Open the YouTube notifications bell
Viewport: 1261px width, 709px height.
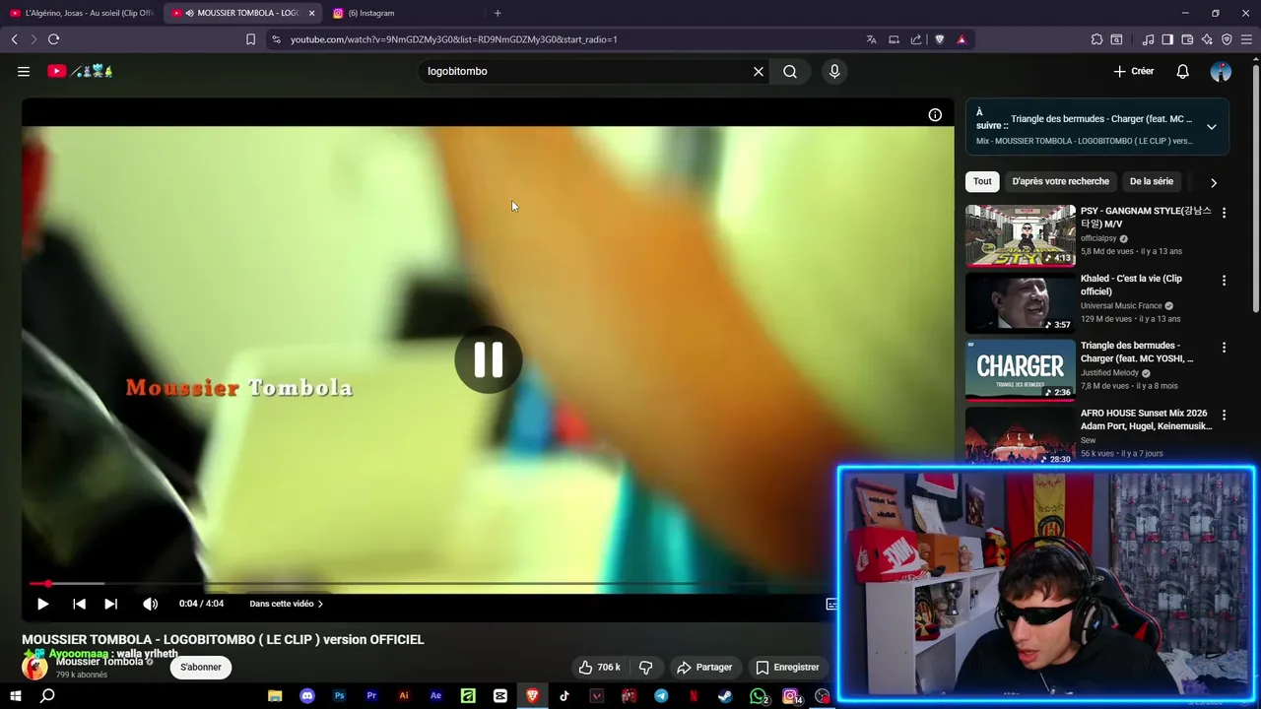tap(1183, 71)
